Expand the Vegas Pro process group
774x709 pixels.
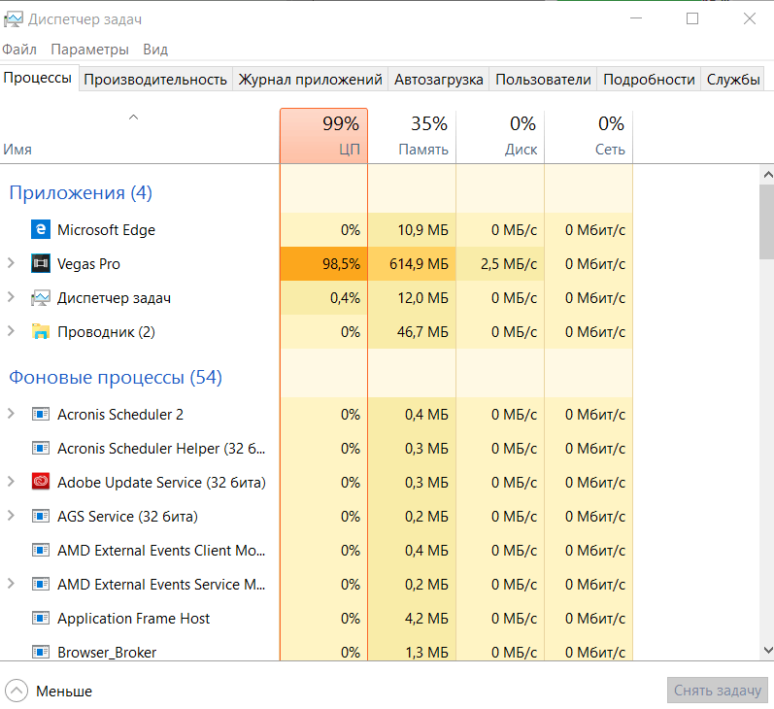tap(11, 263)
